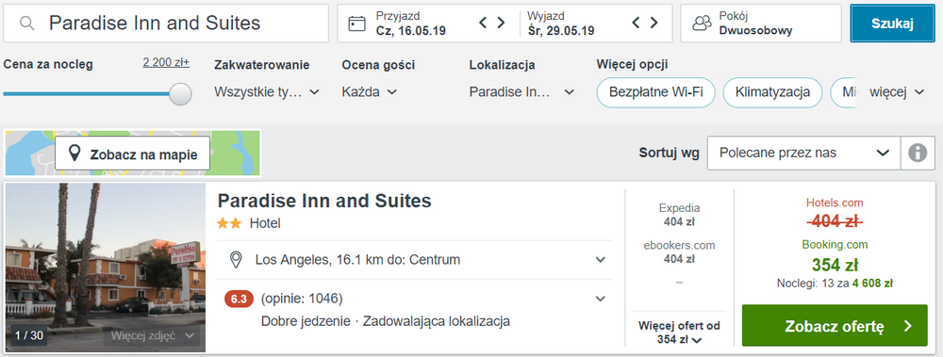
Task: Expand the Los Angeles location row
Action: tap(415, 260)
